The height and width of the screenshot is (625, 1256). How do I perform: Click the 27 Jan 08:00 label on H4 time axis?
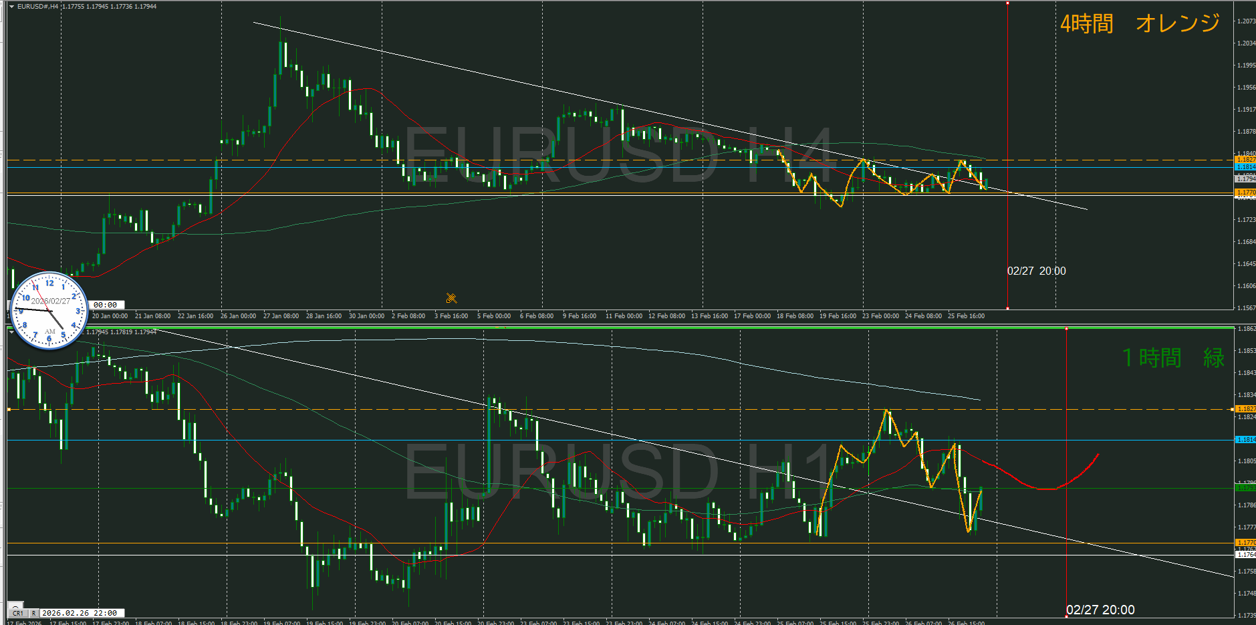281,316
